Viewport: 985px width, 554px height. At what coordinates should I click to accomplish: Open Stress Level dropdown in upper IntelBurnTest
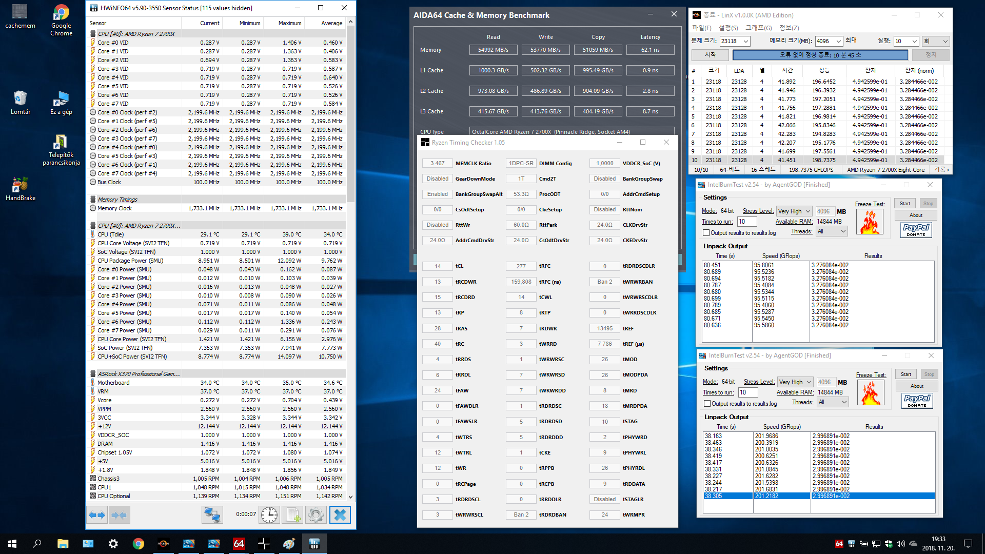(x=794, y=211)
